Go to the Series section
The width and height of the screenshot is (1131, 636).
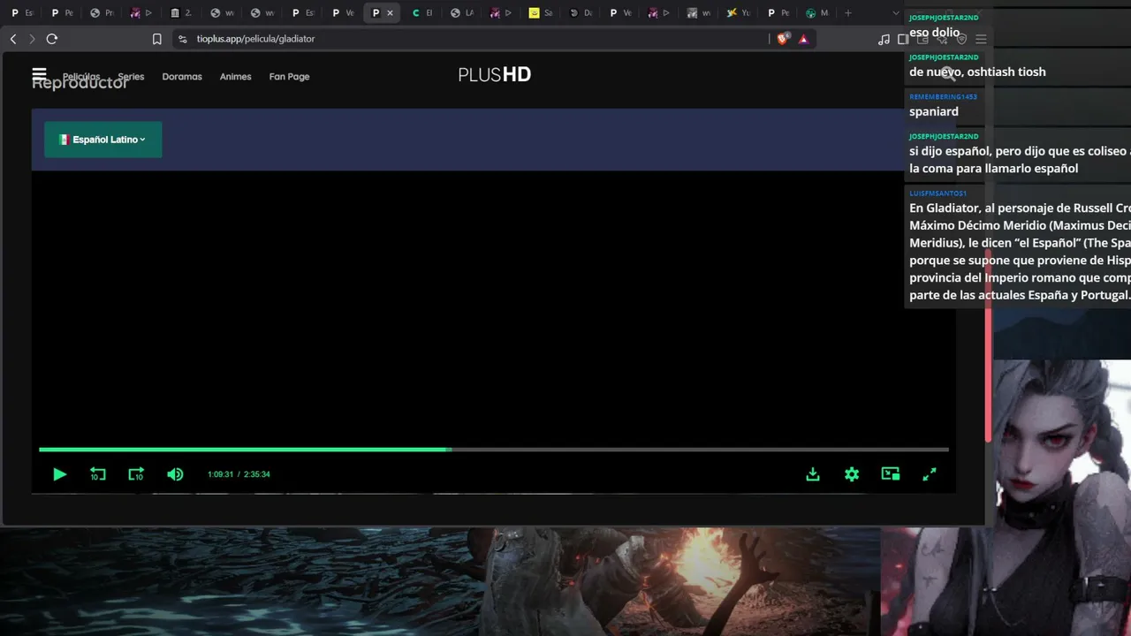[x=131, y=77]
